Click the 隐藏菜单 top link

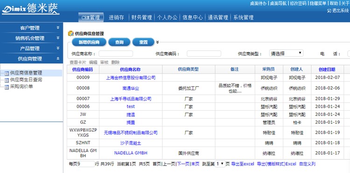[318, 3]
